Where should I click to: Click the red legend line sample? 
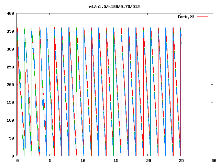tap(202, 17)
